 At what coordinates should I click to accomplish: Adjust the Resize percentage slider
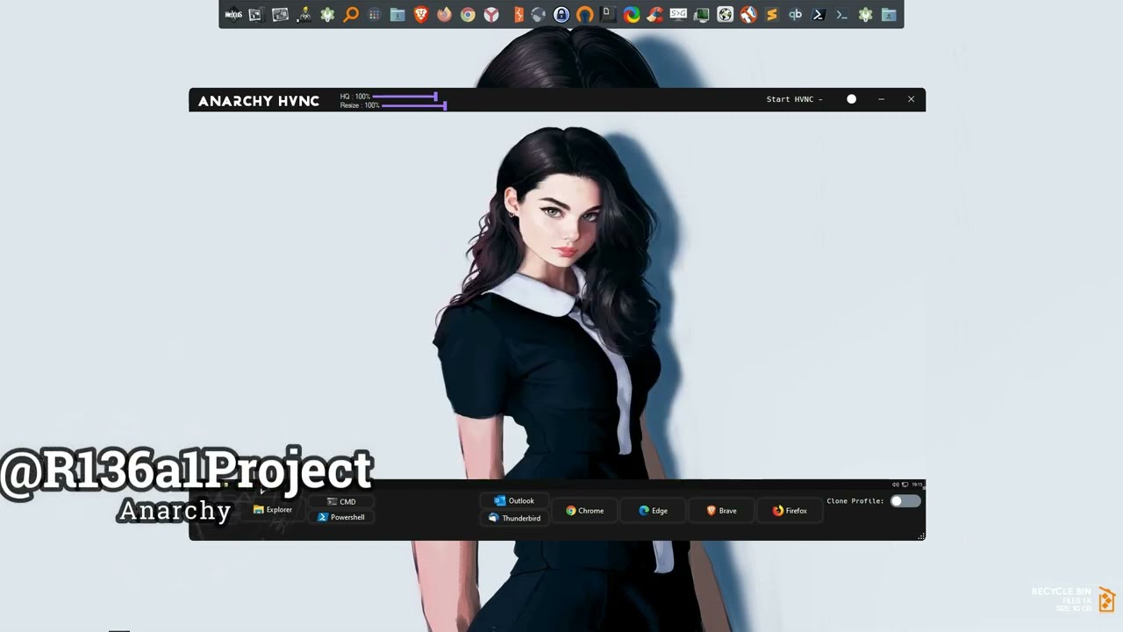(x=414, y=105)
